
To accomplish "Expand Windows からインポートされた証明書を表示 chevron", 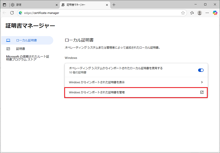I will 202,82.
